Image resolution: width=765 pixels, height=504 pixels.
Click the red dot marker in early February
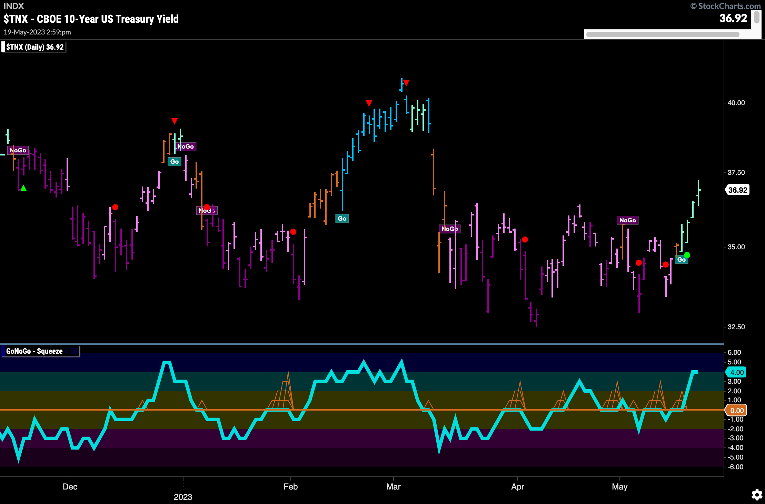tap(293, 232)
